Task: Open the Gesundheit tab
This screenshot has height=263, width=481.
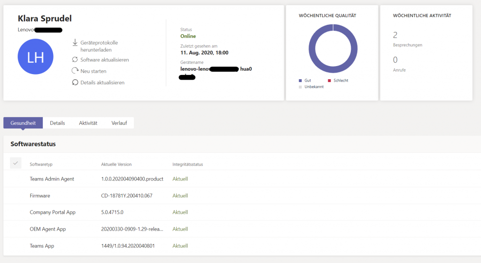Action: click(23, 123)
